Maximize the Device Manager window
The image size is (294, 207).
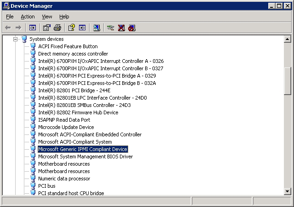tap(279, 6)
